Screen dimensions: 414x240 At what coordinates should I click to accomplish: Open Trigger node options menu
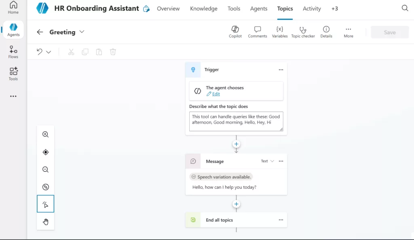(x=281, y=70)
